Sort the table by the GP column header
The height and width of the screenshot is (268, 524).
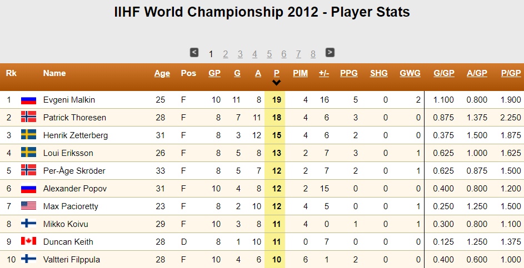214,73
